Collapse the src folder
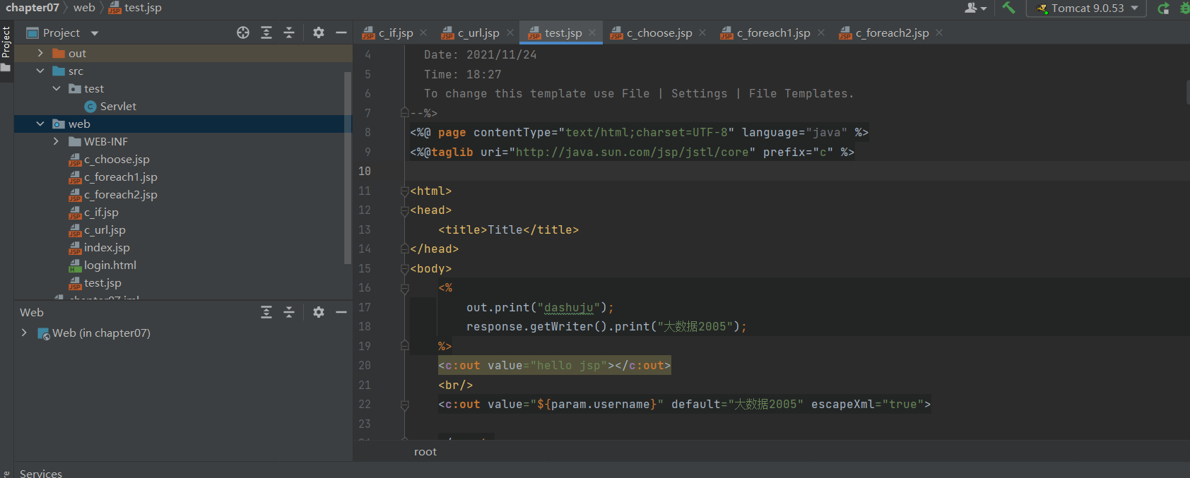 click(40, 71)
